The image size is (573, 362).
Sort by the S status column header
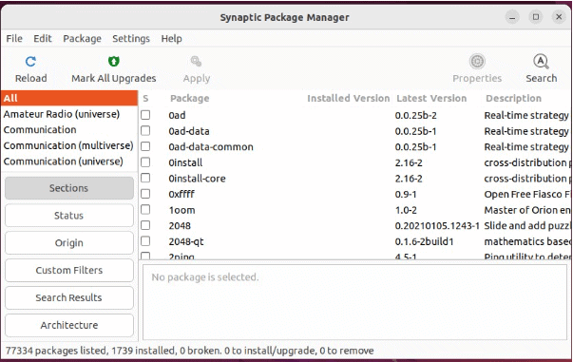coord(145,98)
